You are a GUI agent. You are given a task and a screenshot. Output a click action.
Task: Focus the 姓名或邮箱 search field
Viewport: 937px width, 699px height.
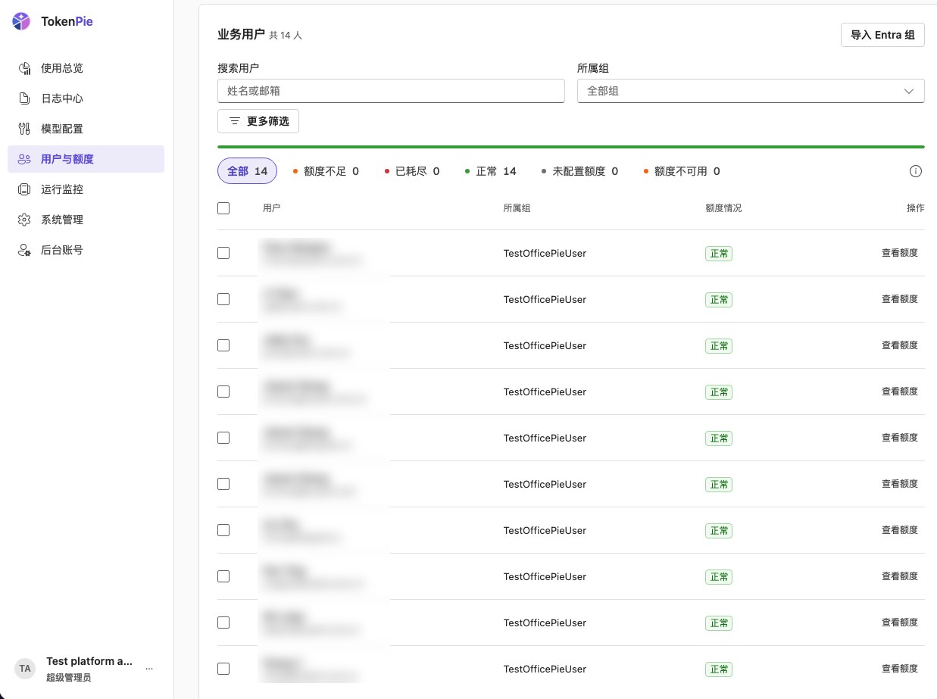(391, 91)
